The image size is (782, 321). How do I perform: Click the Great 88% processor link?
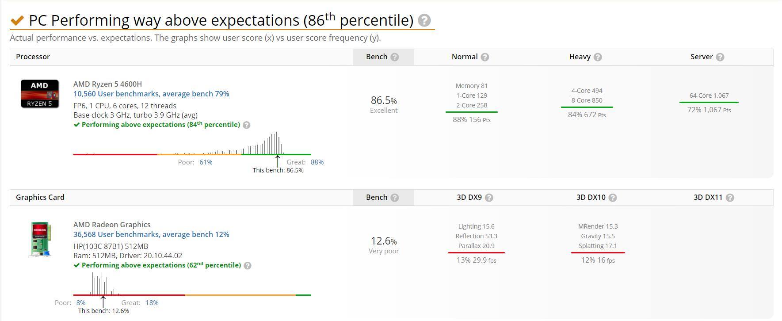pos(317,162)
